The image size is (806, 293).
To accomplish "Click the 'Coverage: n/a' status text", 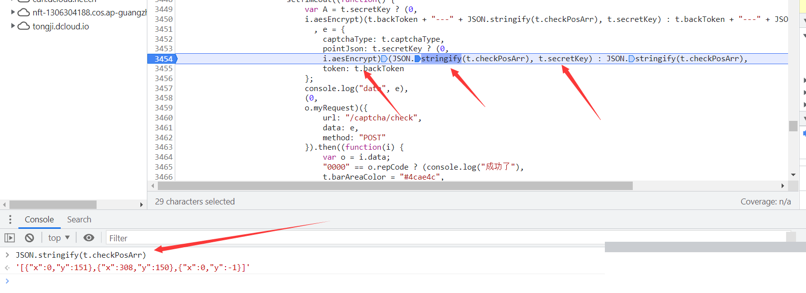I will tap(766, 201).
